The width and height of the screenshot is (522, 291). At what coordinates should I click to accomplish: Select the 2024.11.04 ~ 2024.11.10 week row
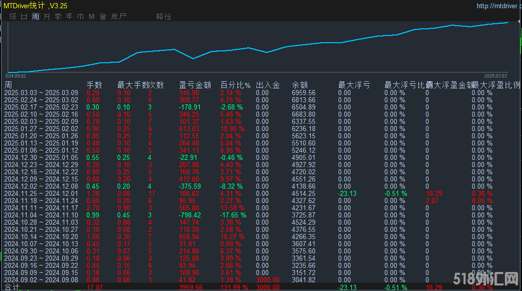point(41,215)
